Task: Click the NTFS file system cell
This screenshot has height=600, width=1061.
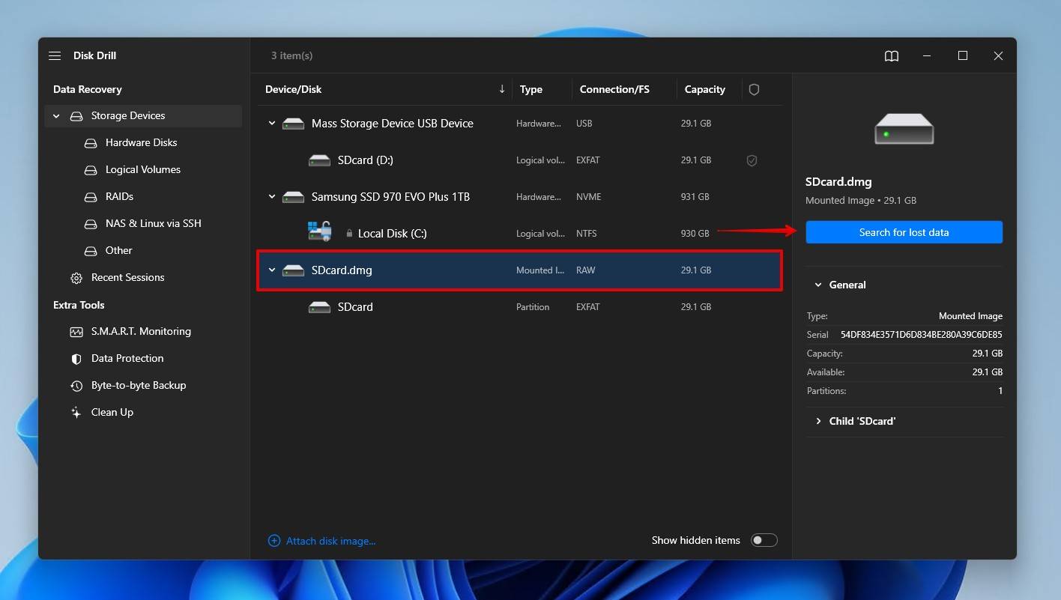Action: click(587, 234)
